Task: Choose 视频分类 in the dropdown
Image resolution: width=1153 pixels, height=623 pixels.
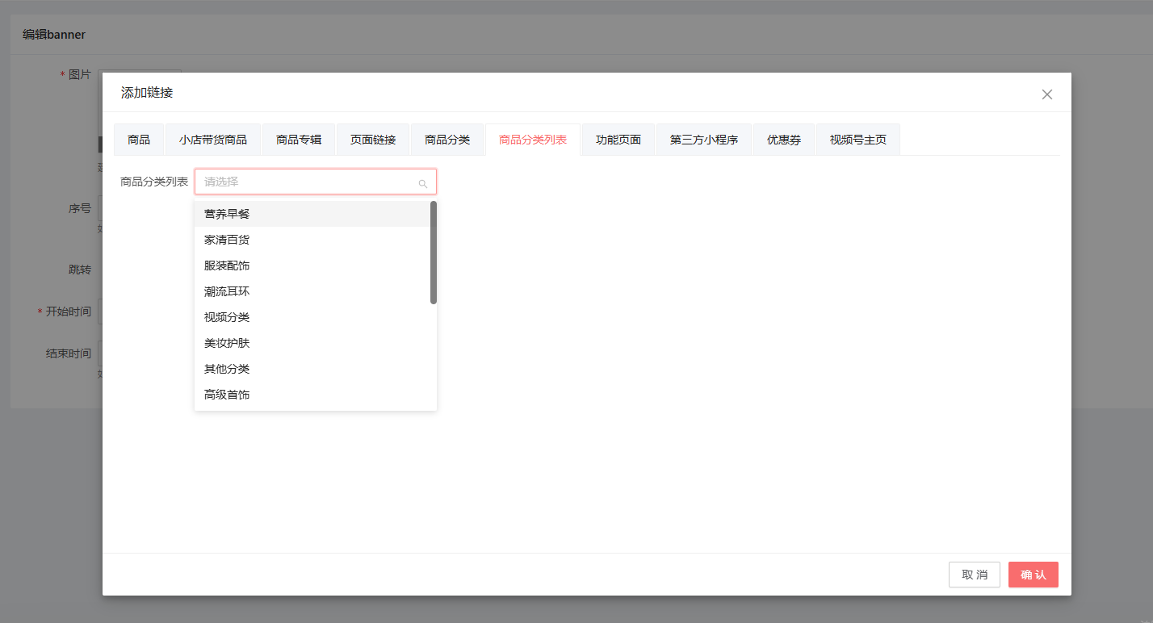Action: [312, 317]
